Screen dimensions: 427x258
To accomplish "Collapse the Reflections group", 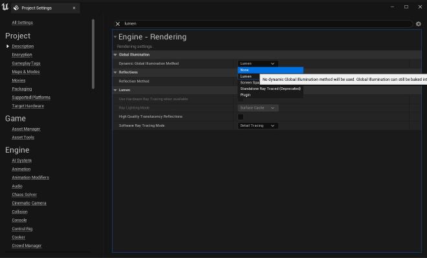I will 115,72.
